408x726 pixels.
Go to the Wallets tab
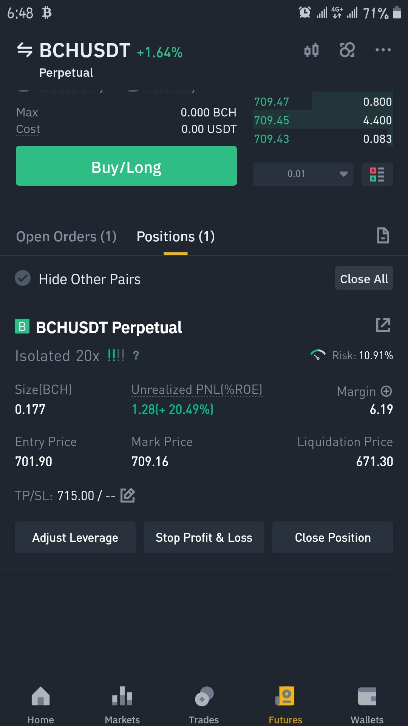[367, 705]
